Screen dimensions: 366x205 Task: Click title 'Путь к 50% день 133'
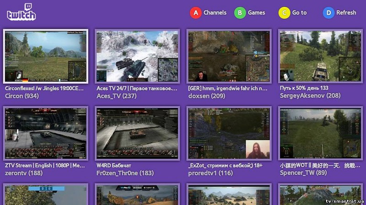coord(304,88)
